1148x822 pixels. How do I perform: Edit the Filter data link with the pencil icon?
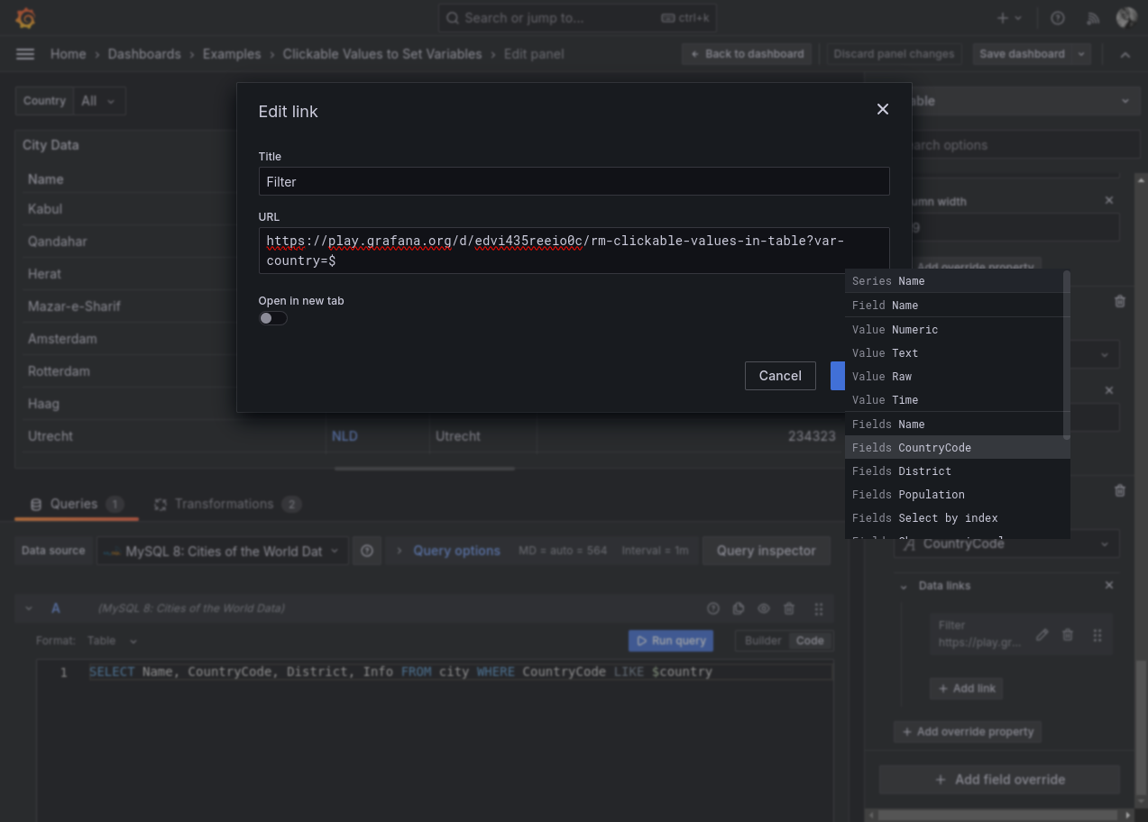tap(1042, 634)
